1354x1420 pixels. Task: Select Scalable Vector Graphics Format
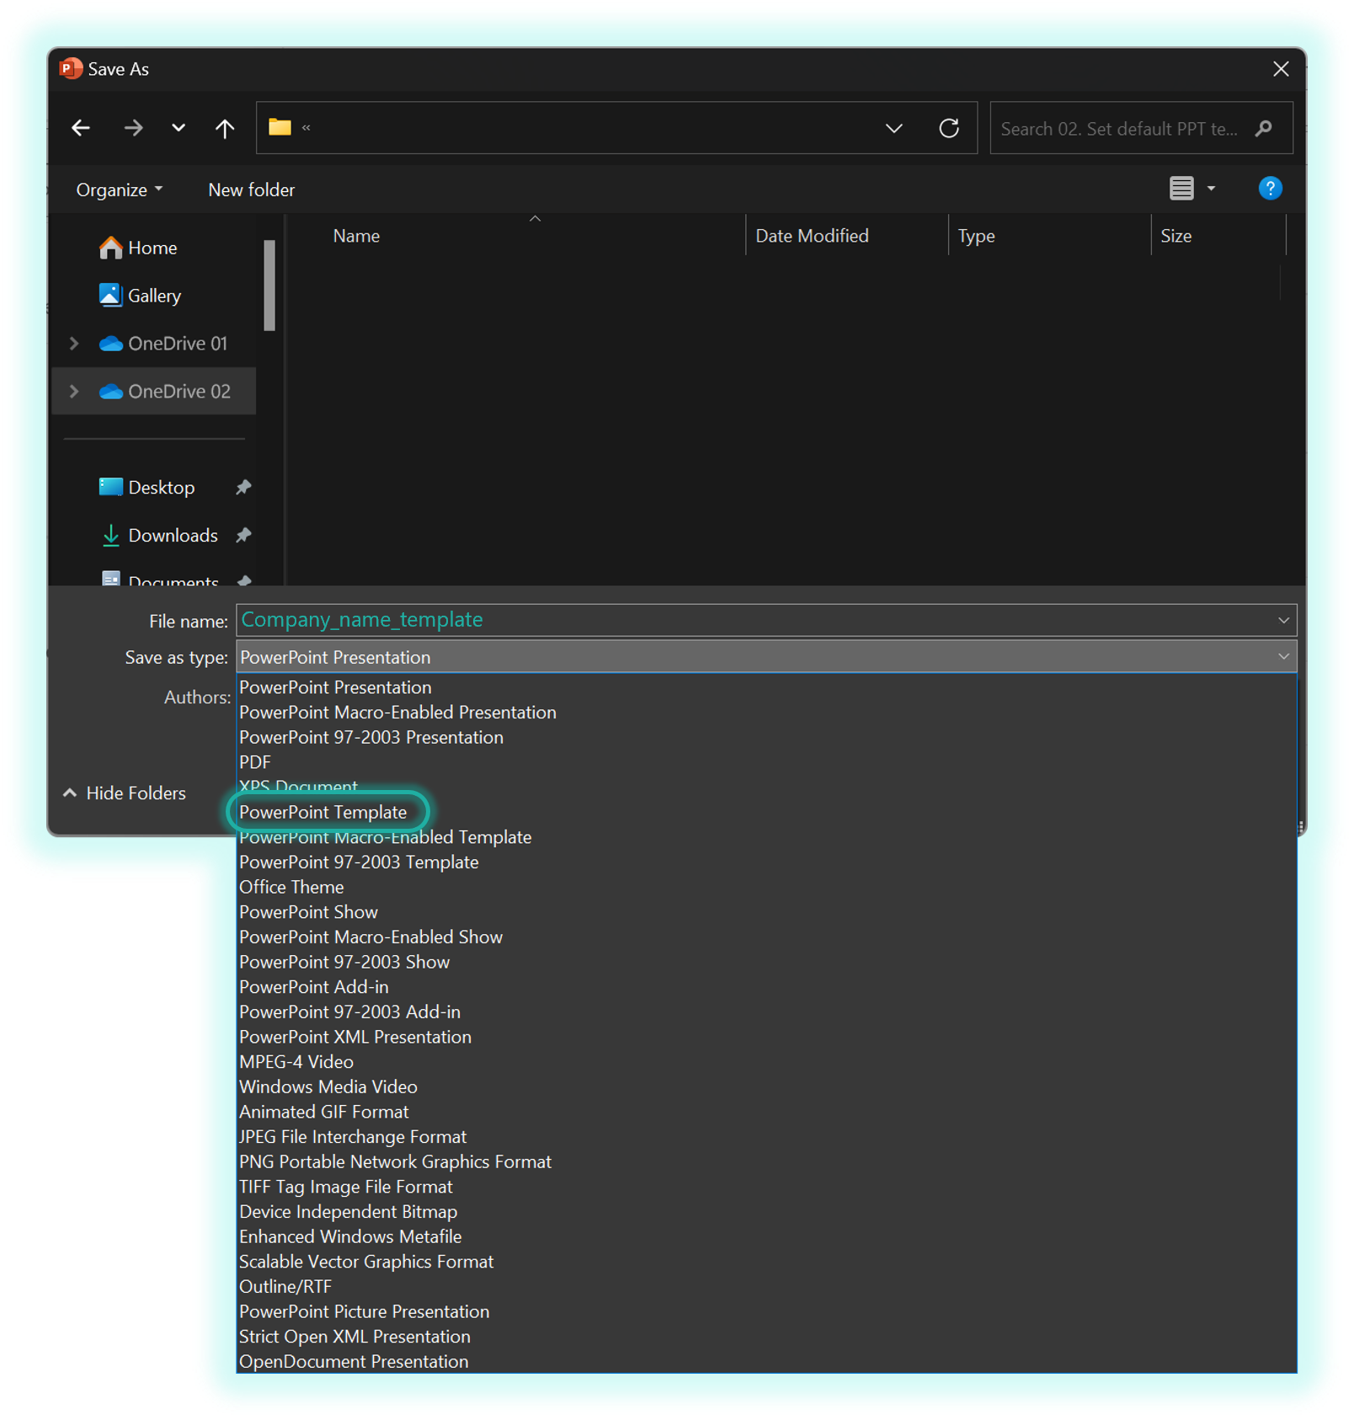[x=766, y=1263]
